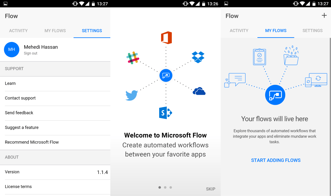Select the Dropbox connector icon

[x=198, y=57]
